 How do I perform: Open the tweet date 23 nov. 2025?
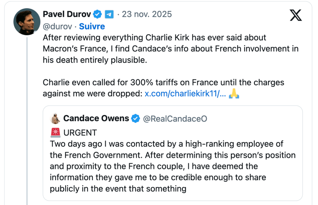tap(147, 14)
